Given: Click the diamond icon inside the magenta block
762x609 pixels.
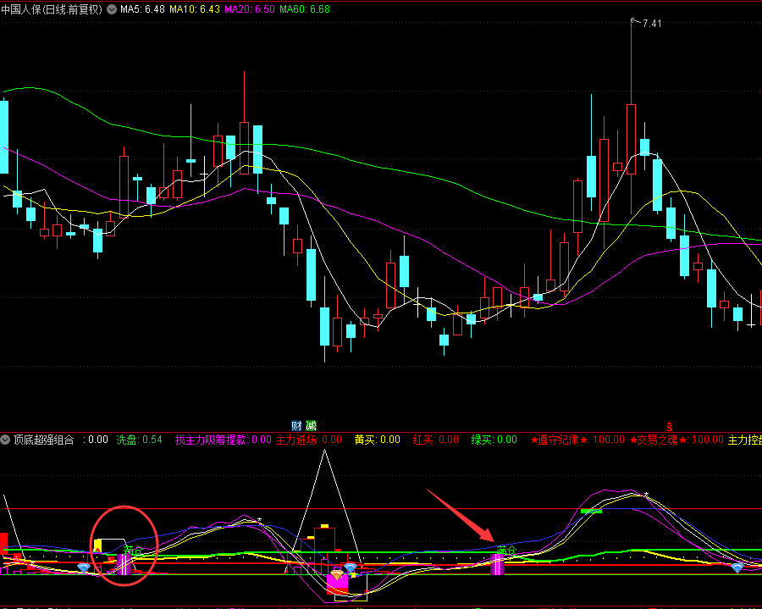Looking at the screenshot, I should [x=337, y=576].
